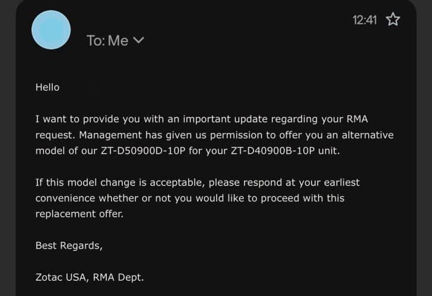Image resolution: width=432 pixels, height=296 pixels.
Task: Click the phrase 'important update'
Action: 225,119
